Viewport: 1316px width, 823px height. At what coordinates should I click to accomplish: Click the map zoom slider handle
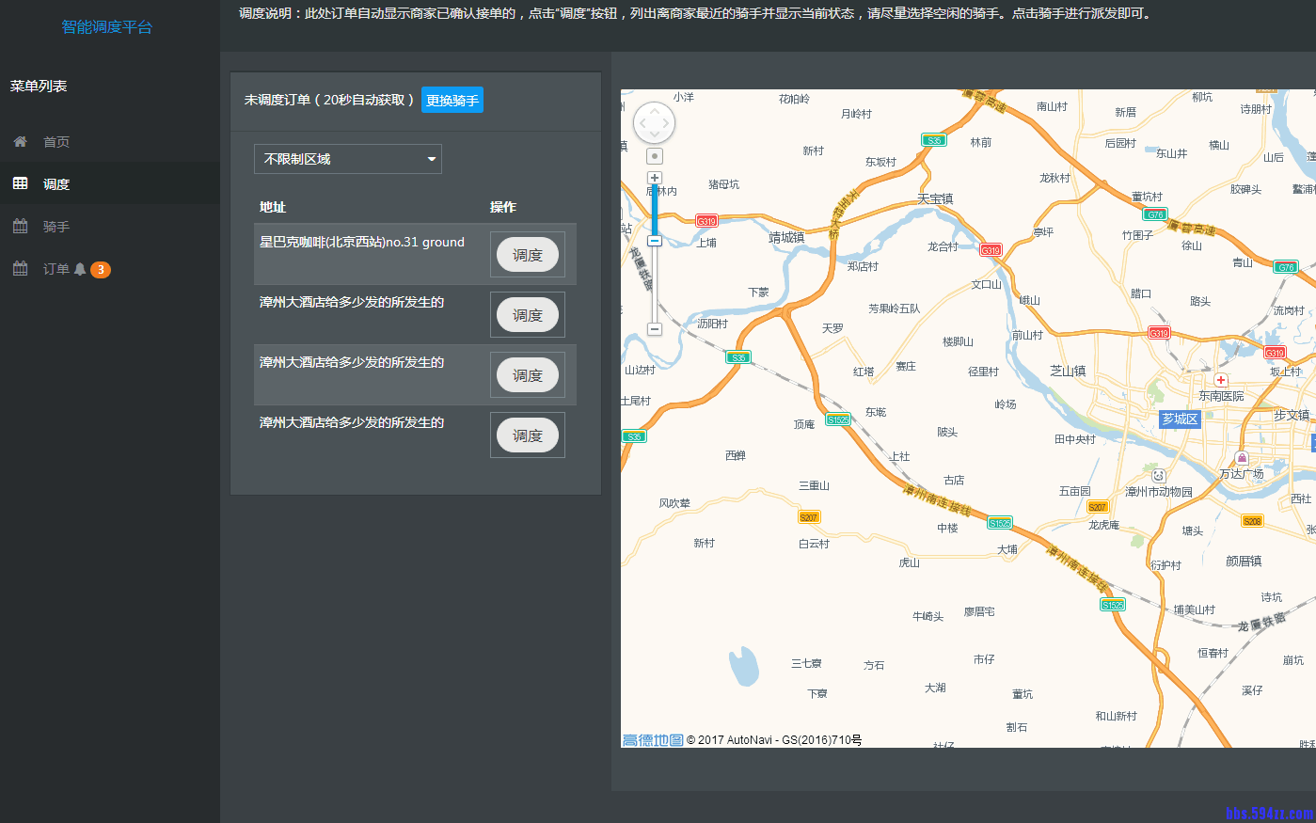(655, 241)
